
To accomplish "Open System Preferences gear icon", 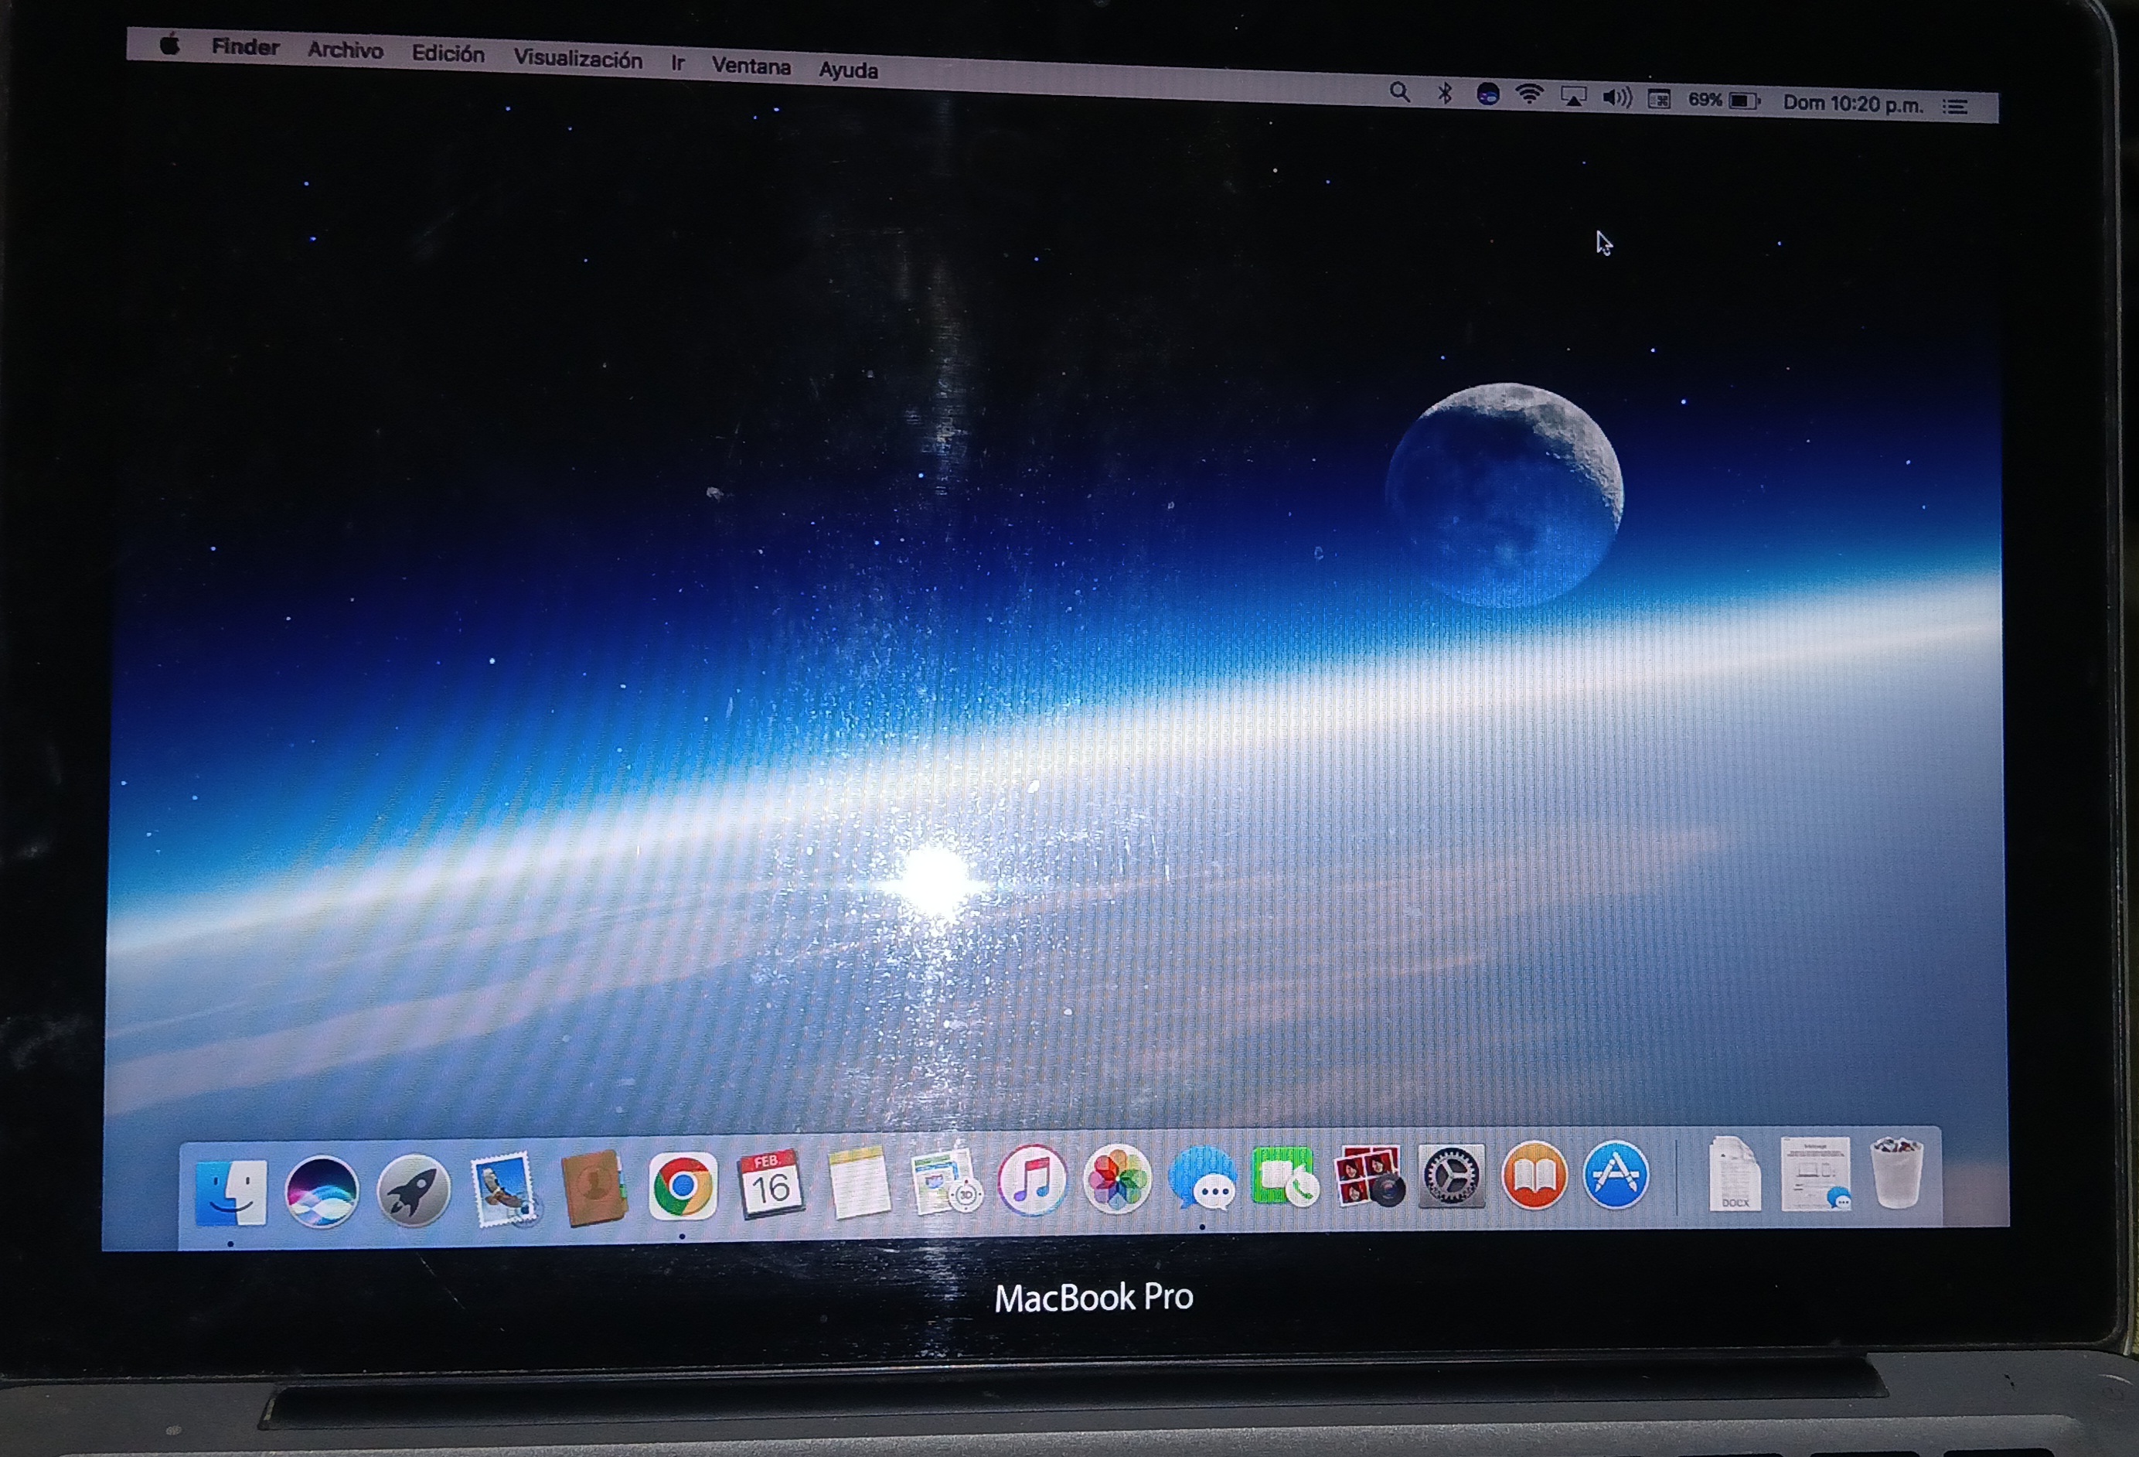I will 1452,1175.
